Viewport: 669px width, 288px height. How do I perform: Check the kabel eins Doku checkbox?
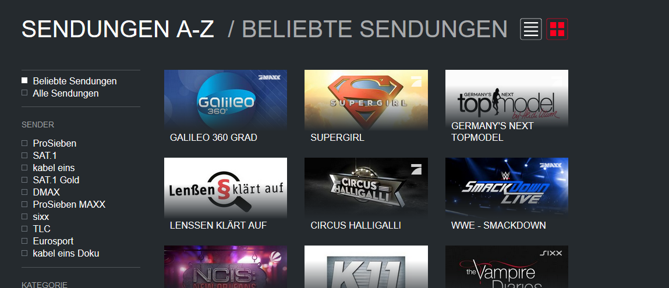point(24,254)
